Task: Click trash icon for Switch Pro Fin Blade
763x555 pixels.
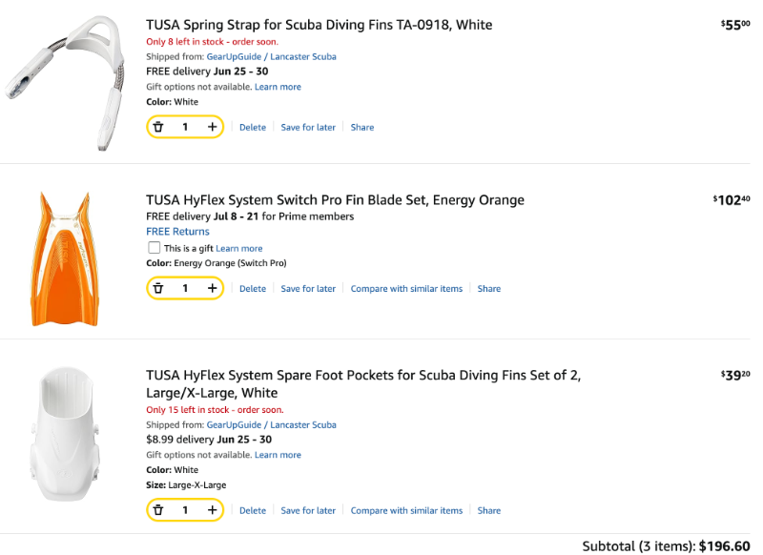Action: point(159,288)
